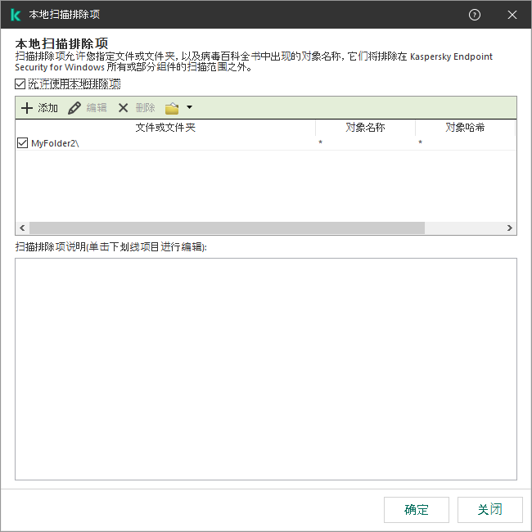
Task: Click the asterisk under the 对象名称 column
Action: tap(320, 142)
